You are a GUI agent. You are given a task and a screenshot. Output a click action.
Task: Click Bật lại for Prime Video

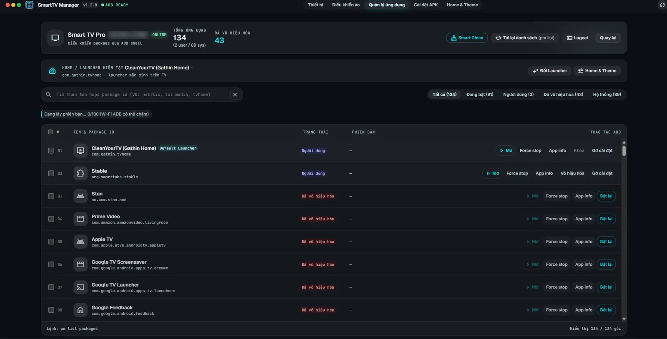tap(606, 219)
